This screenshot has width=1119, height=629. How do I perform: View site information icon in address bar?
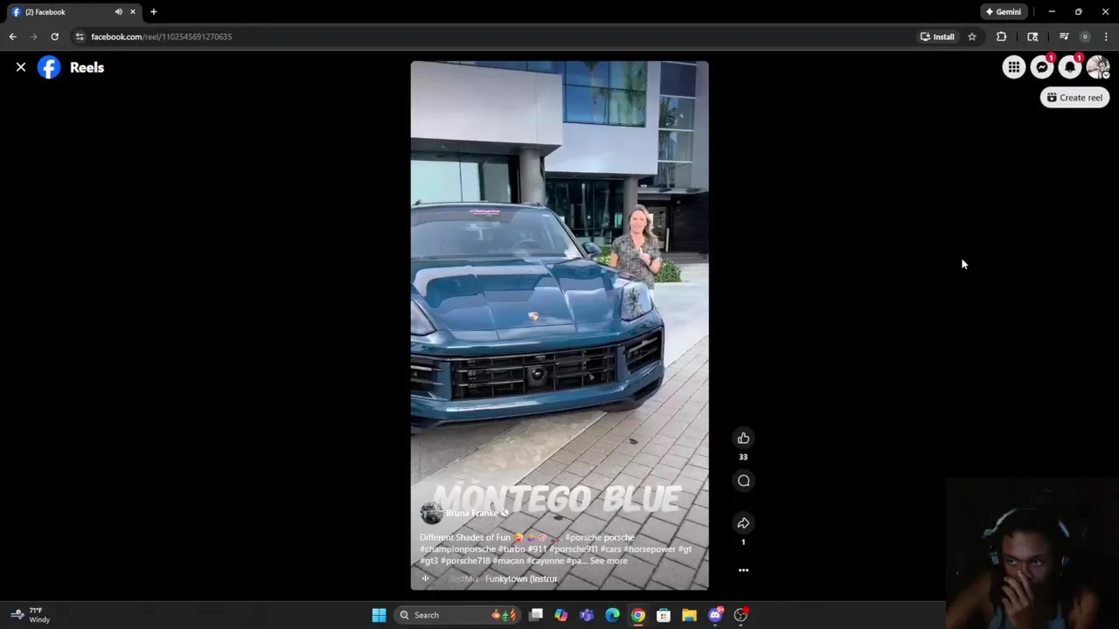coord(80,37)
